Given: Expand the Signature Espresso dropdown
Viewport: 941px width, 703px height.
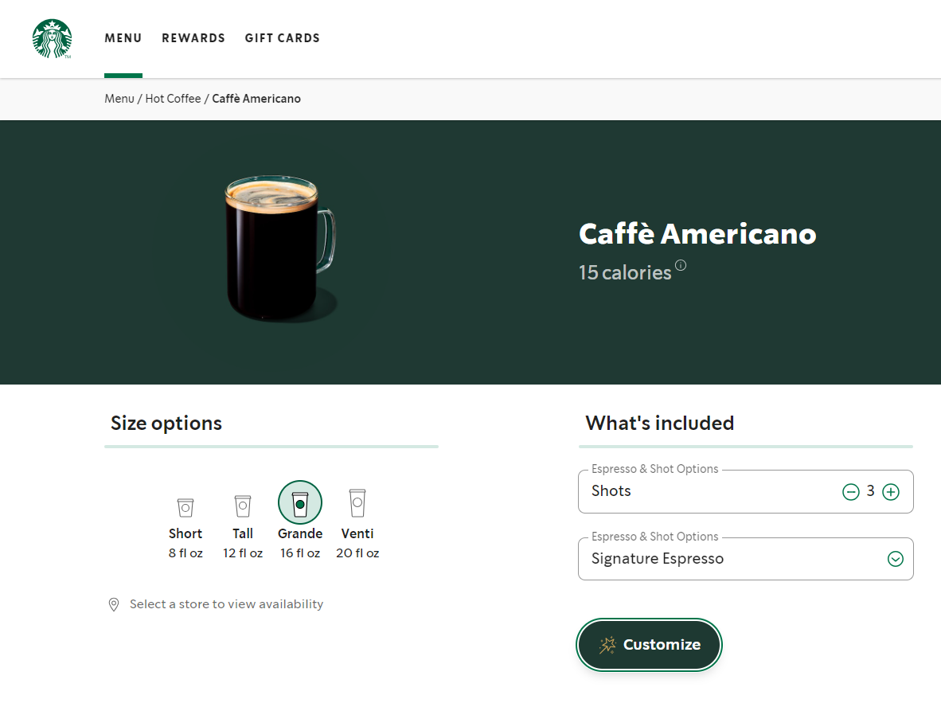Looking at the screenshot, I should pos(745,559).
